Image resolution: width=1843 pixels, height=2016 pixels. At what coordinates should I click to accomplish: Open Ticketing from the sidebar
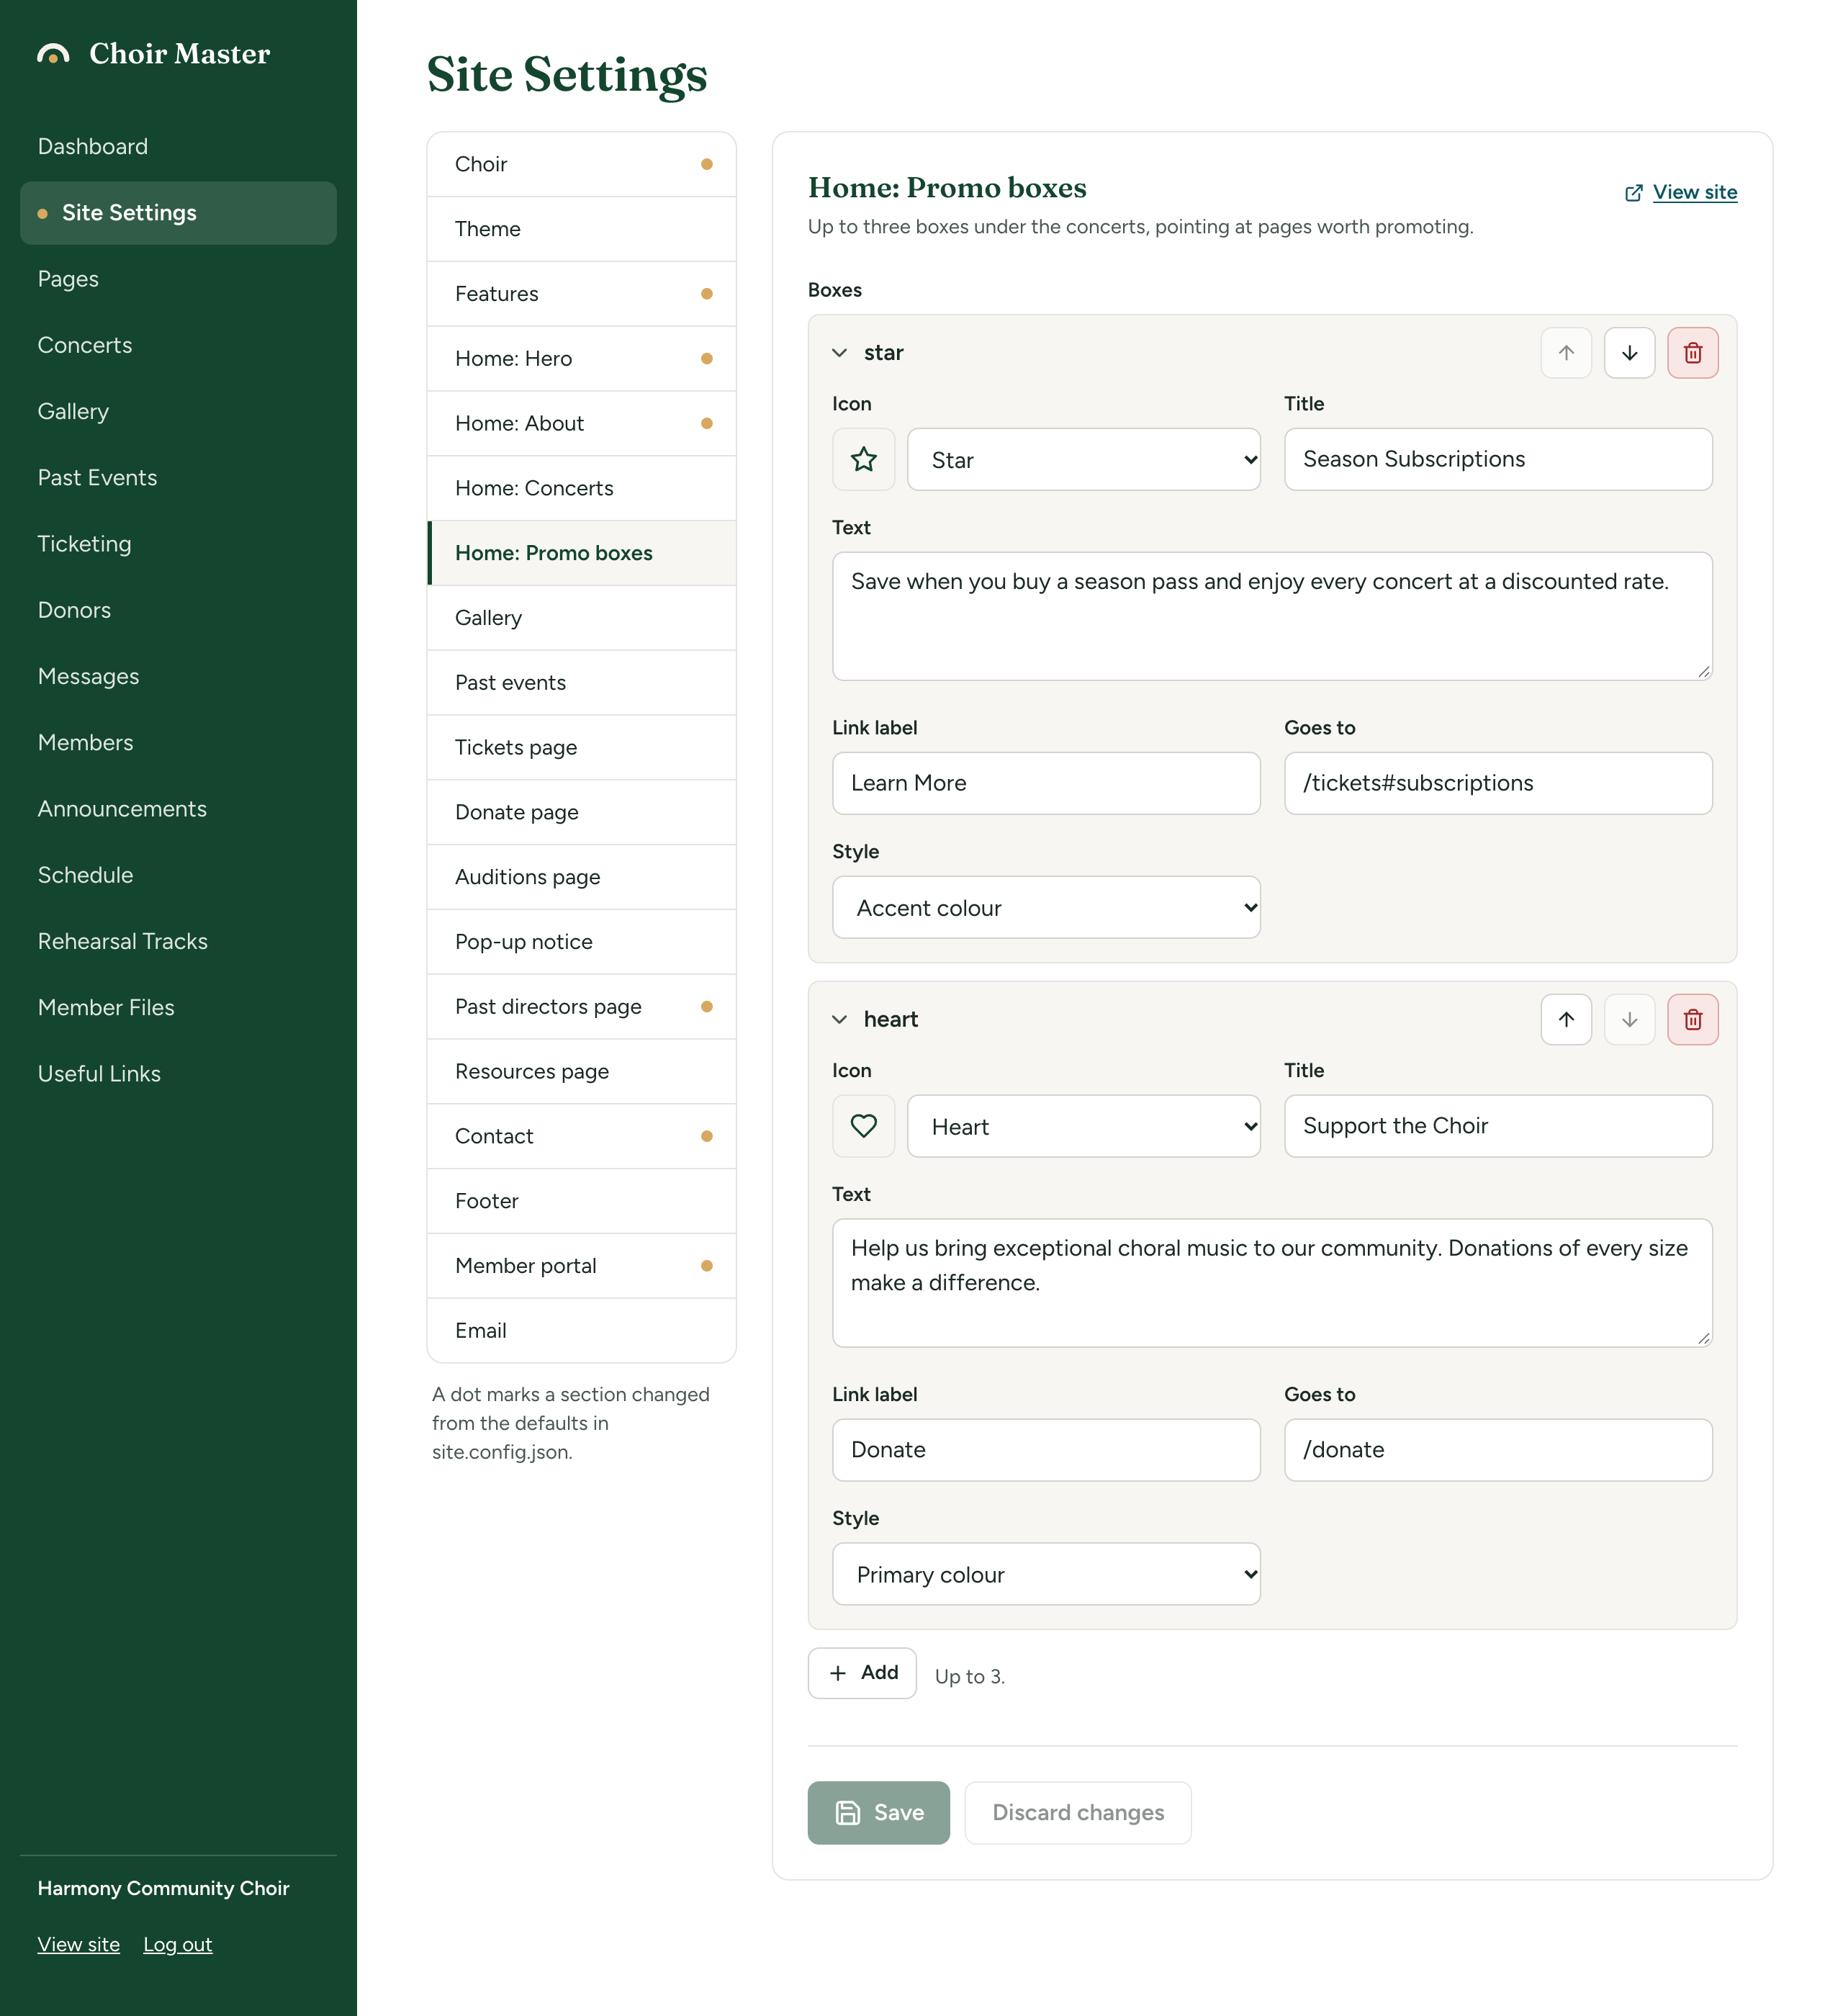(178, 544)
